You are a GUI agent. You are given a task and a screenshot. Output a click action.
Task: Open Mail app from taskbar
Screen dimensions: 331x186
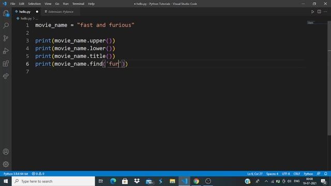(149, 181)
